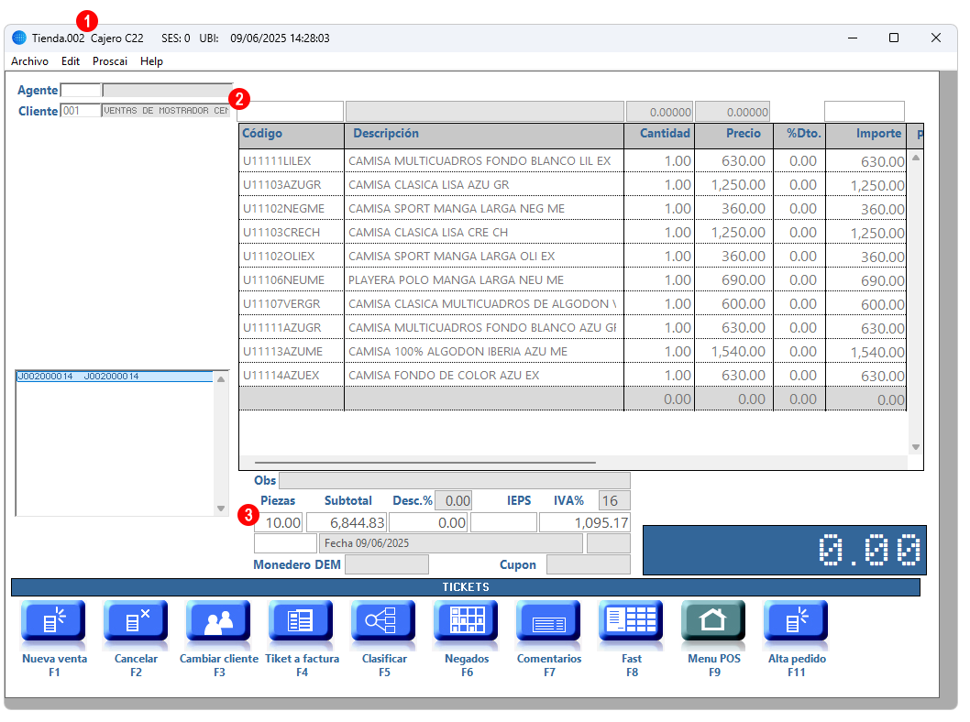Screen dimensions: 970x722
Task: Open the Negados F6 icon
Action: click(467, 621)
